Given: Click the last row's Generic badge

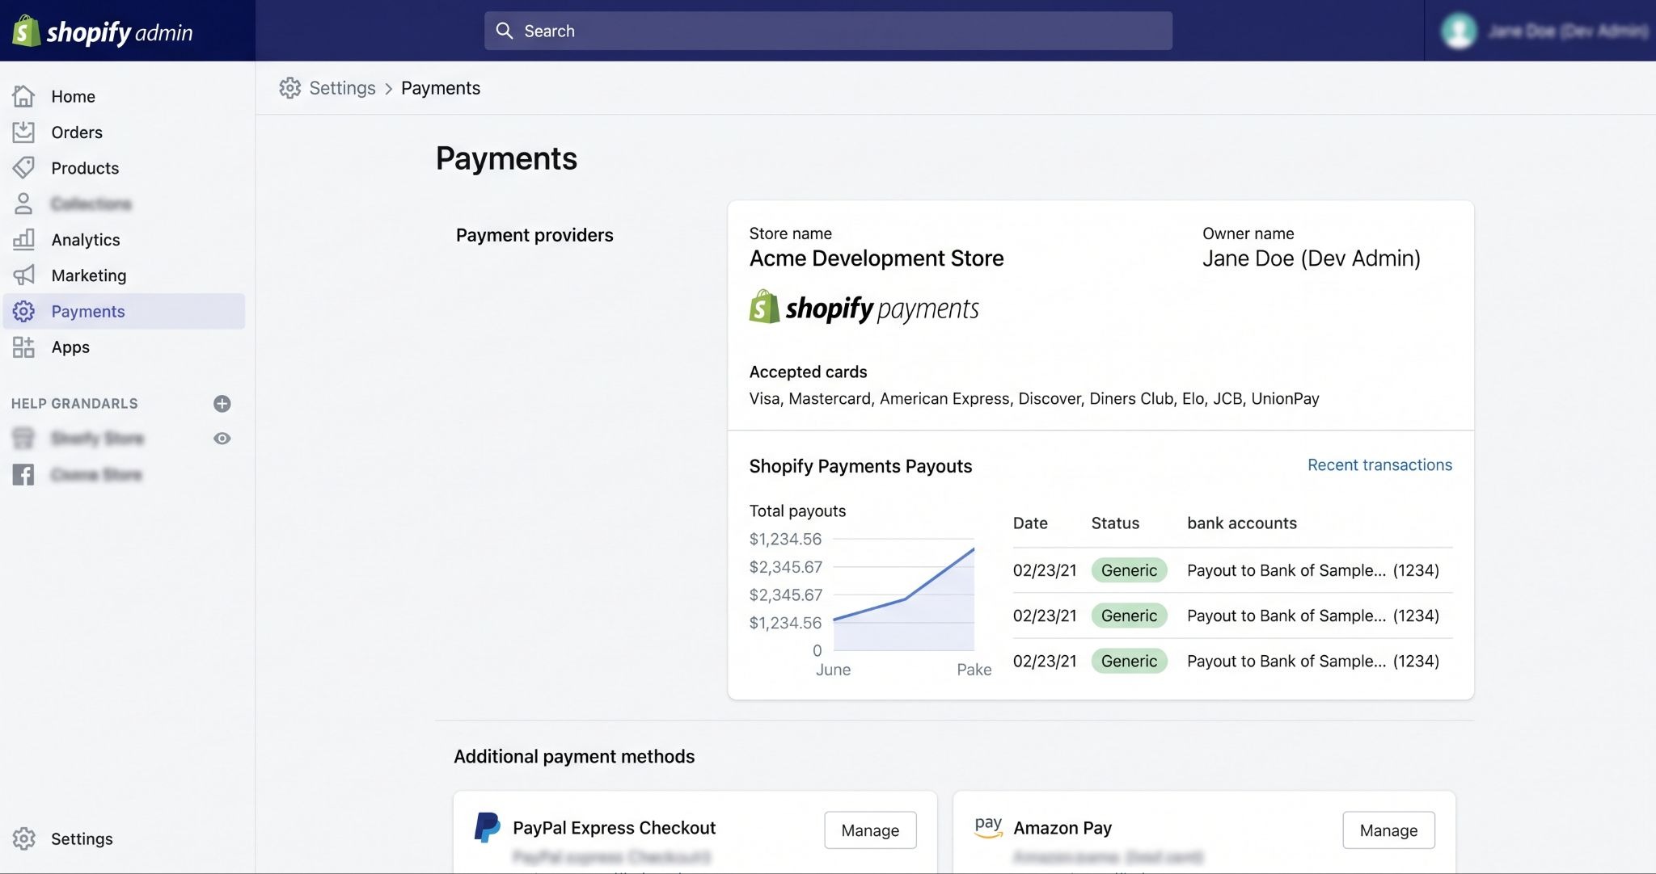Looking at the screenshot, I should click(1129, 661).
